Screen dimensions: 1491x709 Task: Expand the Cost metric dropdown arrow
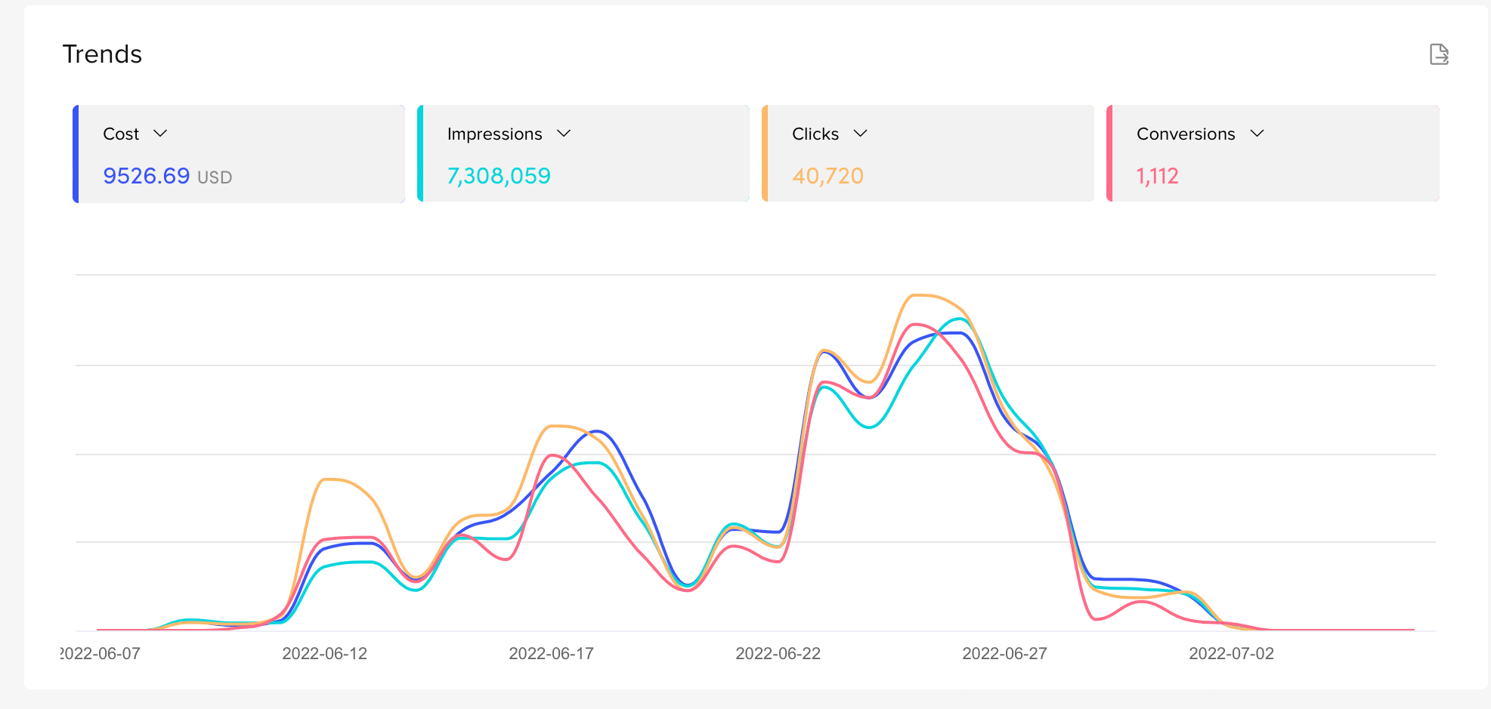[160, 134]
